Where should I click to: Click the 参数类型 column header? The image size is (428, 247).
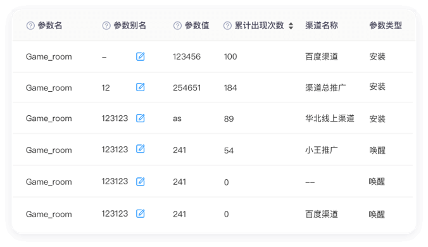[x=386, y=25]
